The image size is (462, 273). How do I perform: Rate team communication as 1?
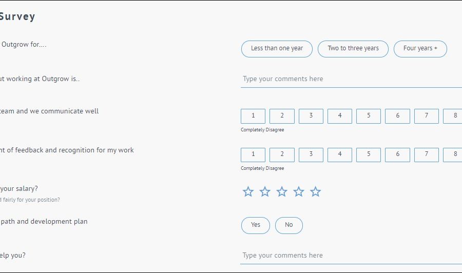[x=253, y=116]
